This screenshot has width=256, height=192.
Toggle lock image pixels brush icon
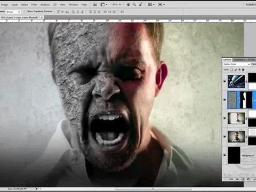(236, 70)
